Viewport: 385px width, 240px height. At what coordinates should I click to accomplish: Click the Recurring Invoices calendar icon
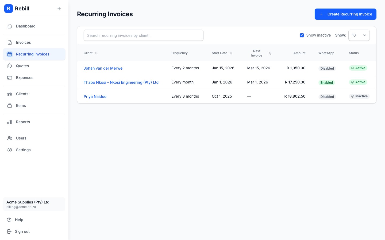click(x=10, y=54)
